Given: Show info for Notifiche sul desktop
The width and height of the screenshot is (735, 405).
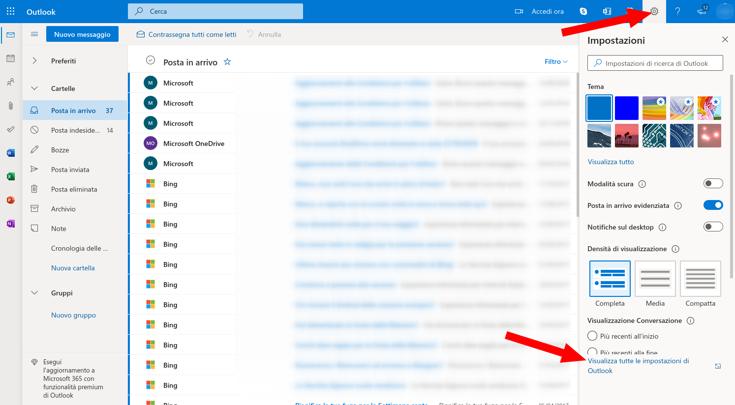Looking at the screenshot, I should (x=662, y=228).
